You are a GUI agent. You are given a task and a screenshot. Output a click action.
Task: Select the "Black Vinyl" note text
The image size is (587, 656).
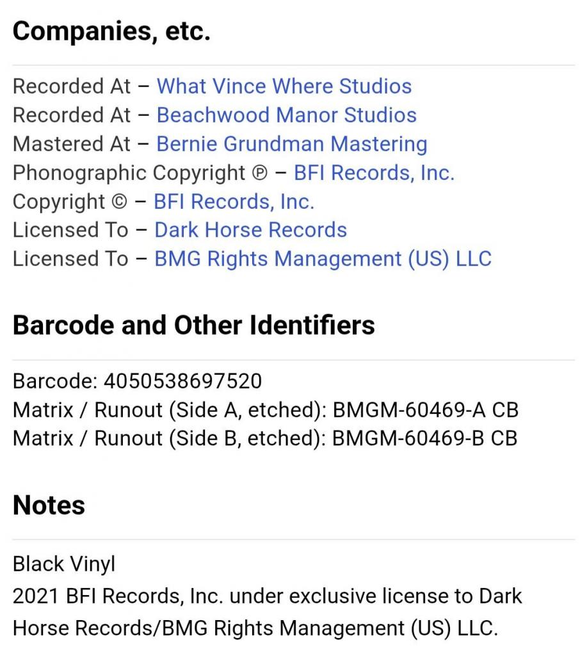tap(64, 564)
